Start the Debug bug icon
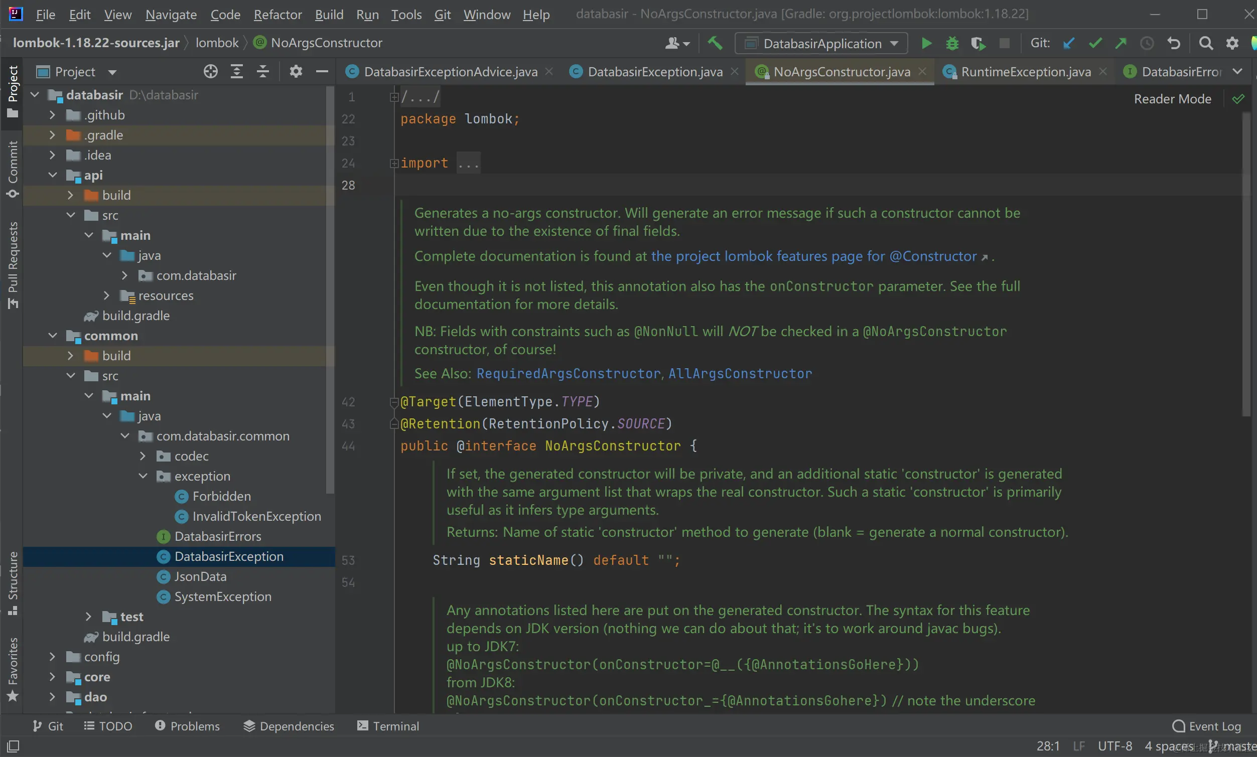 tap(952, 43)
